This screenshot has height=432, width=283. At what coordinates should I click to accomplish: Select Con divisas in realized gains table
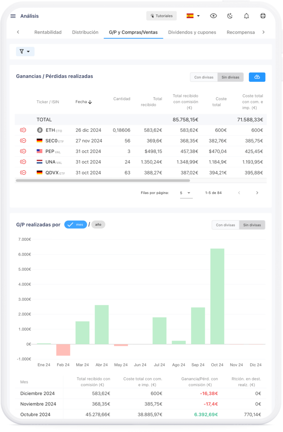pyautogui.click(x=204, y=77)
